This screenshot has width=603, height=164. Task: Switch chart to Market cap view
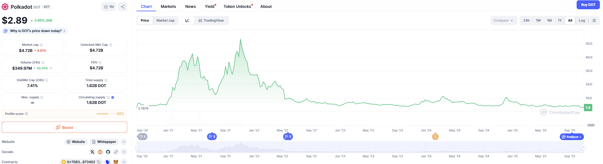click(x=165, y=20)
